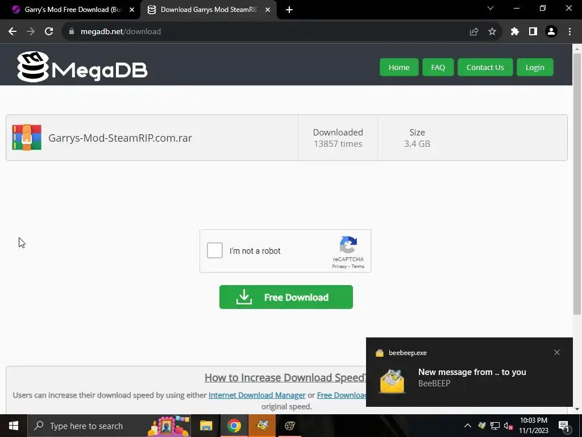This screenshot has width=582, height=437.
Task: Open File Explorer from taskbar
Action: pos(206,426)
